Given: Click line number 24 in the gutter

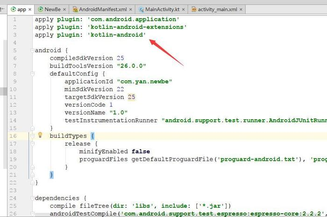Looking at the screenshot, I should (x=13, y=198).
